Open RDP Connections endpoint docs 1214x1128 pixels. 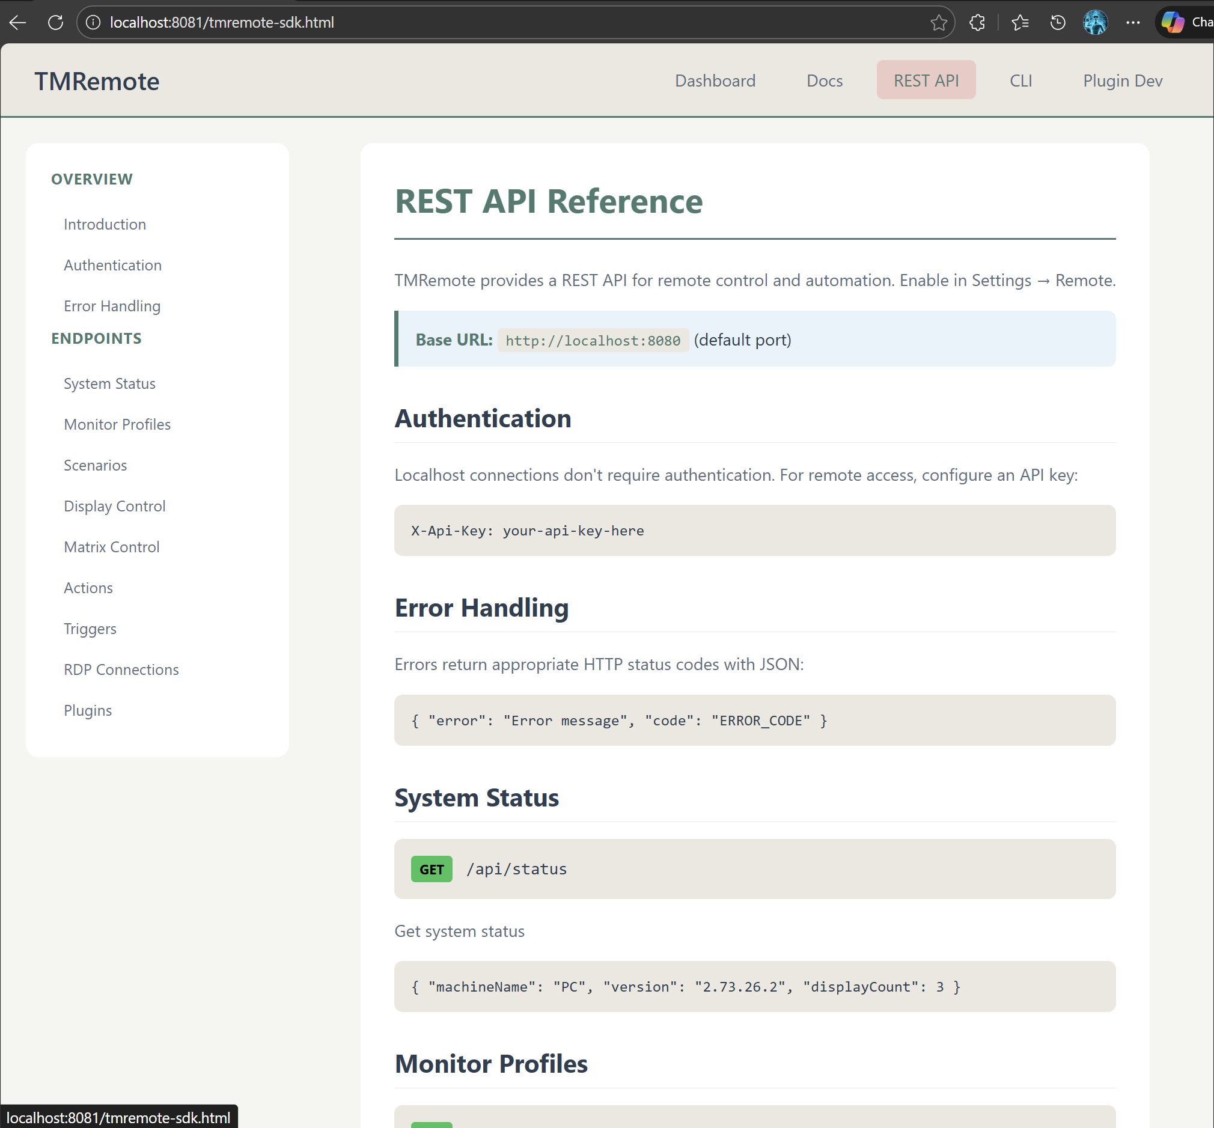tap(121, 669)
